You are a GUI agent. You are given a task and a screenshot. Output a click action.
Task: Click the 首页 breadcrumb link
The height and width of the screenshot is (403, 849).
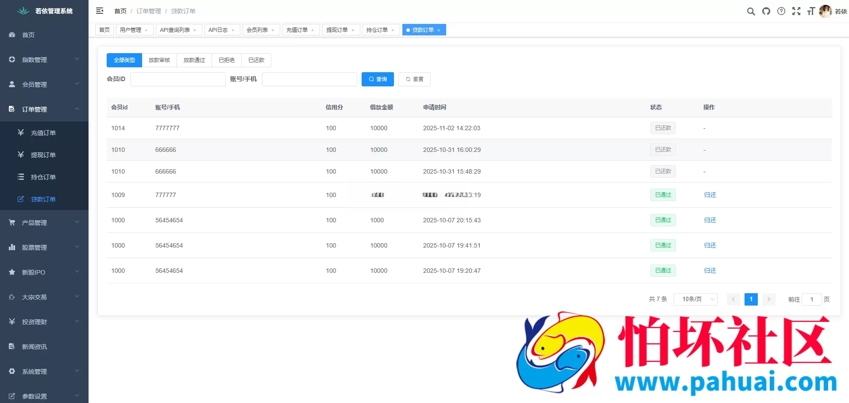120,11
